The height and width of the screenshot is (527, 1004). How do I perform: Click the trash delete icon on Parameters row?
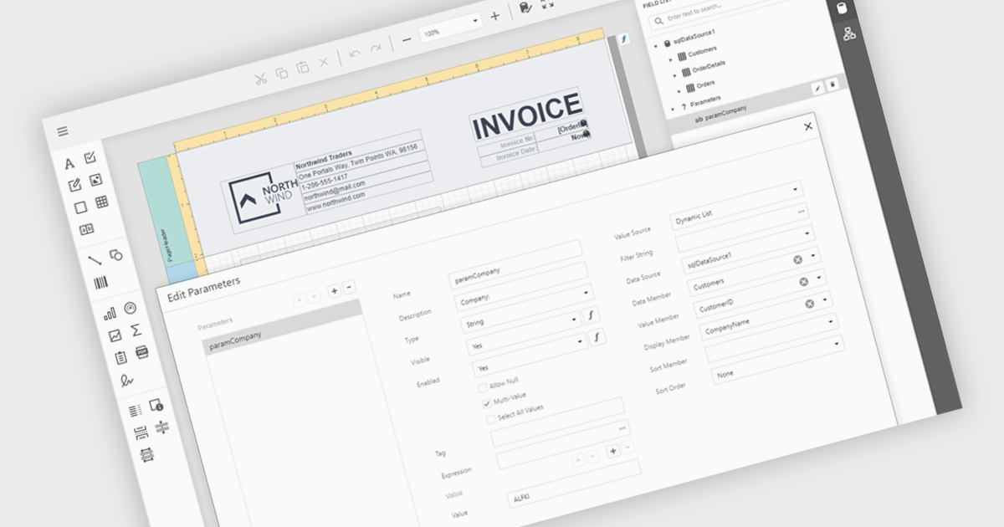click(x=832, y=84)
